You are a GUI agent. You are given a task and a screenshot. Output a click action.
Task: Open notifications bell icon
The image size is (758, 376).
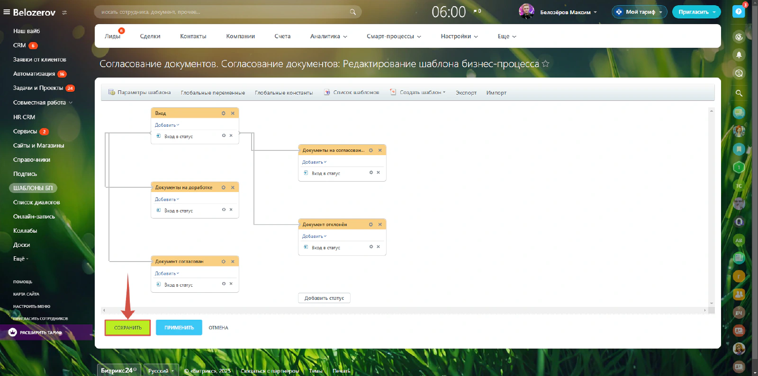(x=739, y=55)
